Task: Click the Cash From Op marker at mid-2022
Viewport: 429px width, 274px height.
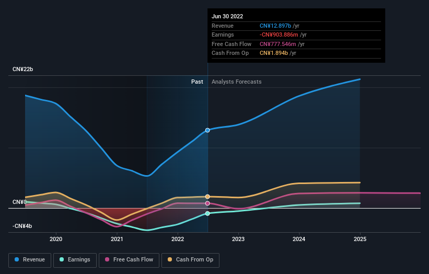Action: click(x=207, y=197)
